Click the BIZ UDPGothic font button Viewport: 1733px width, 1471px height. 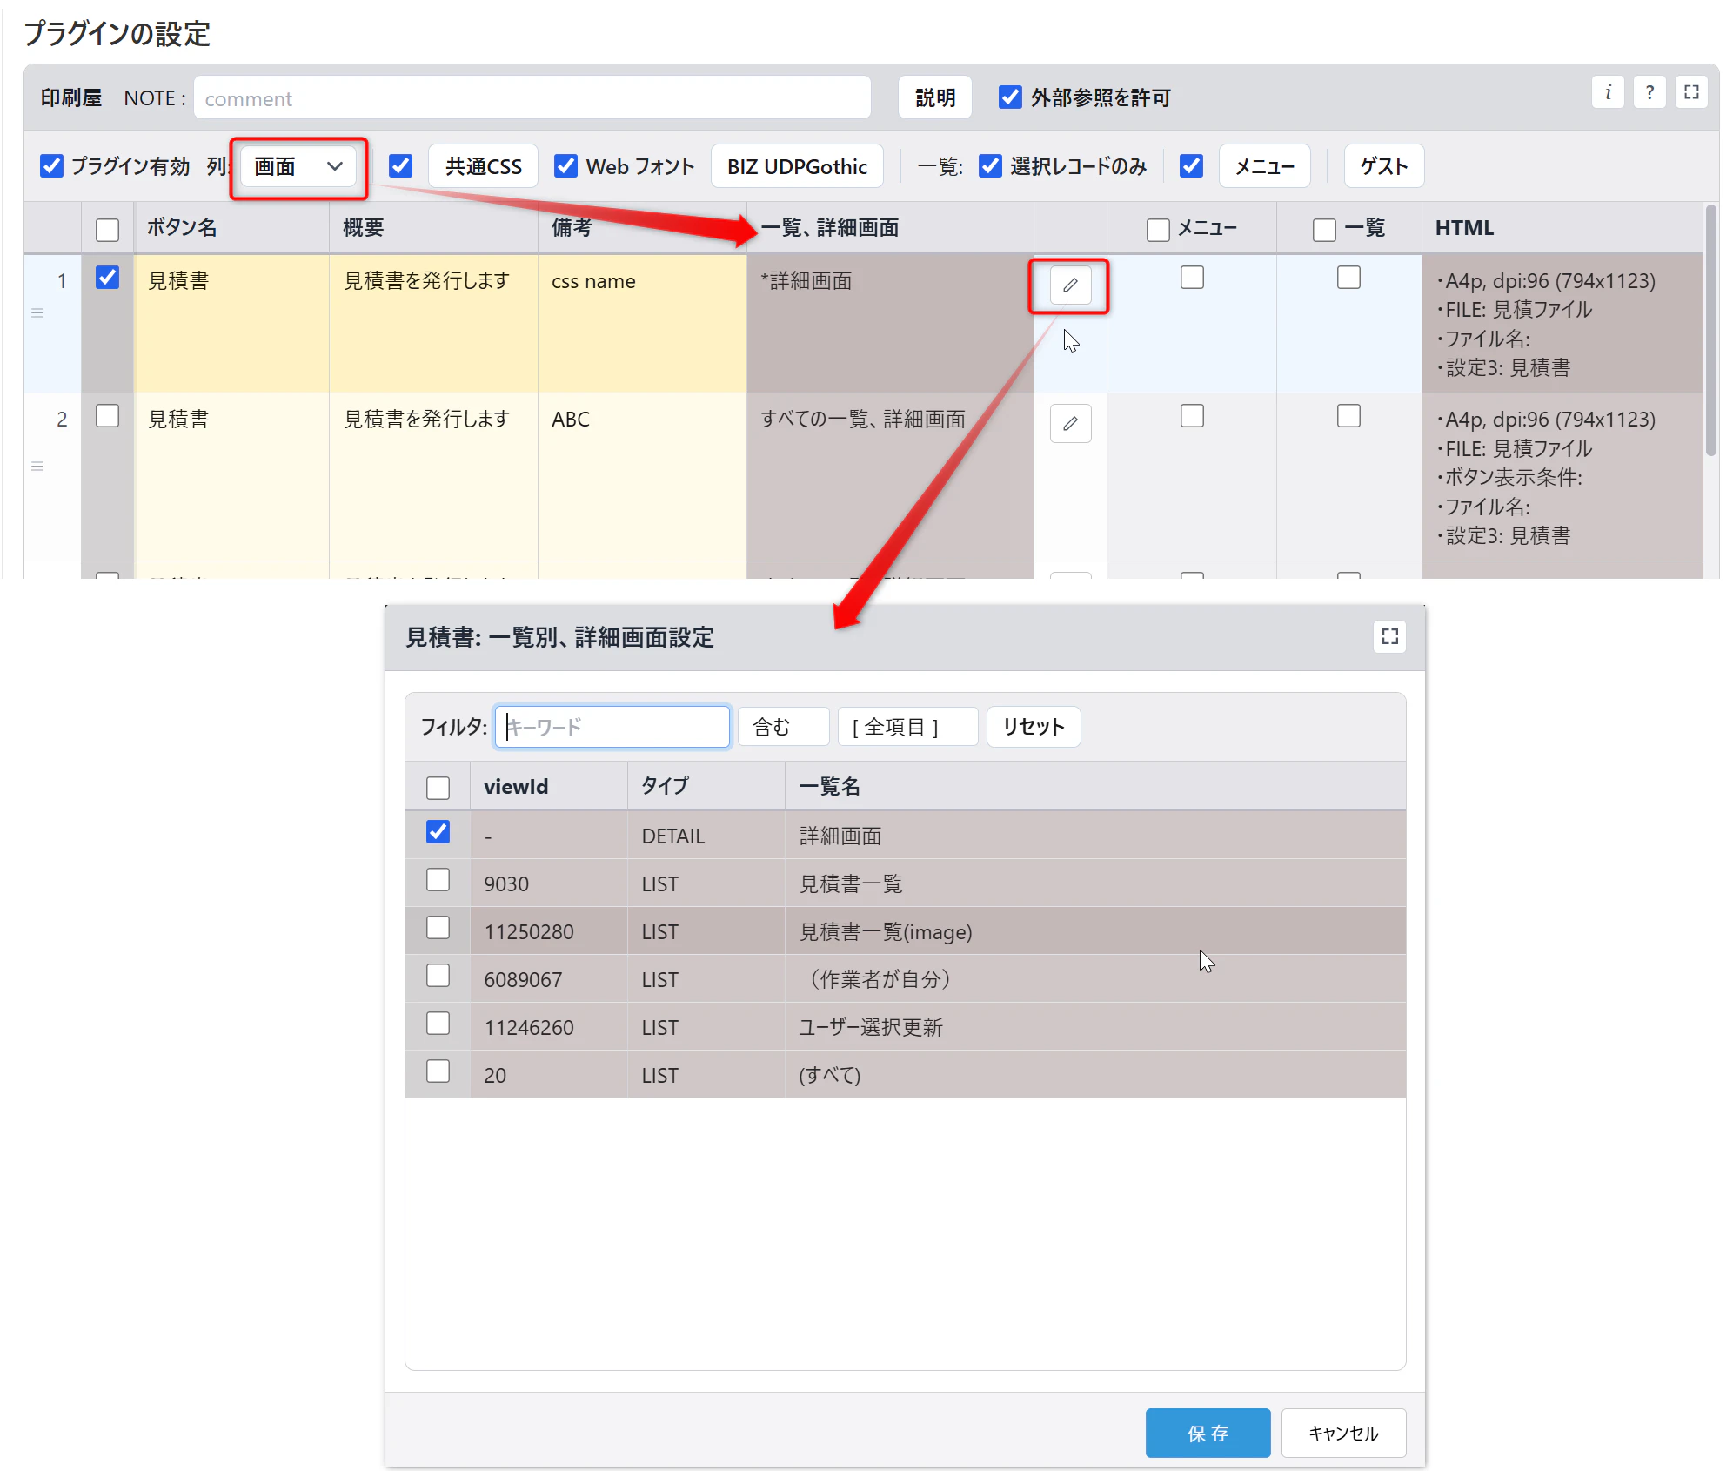coord(797,166)
